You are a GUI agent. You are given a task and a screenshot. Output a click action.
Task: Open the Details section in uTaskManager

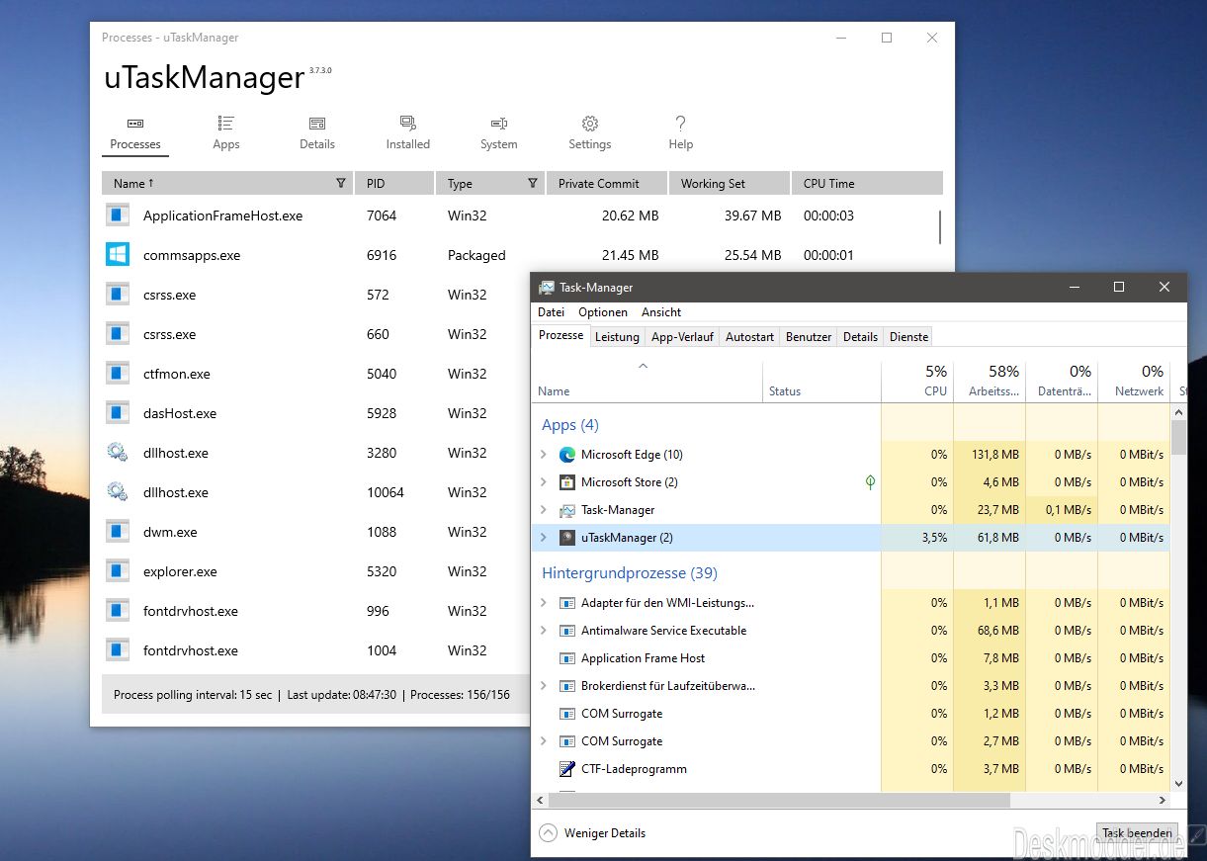tap(317, 133)
